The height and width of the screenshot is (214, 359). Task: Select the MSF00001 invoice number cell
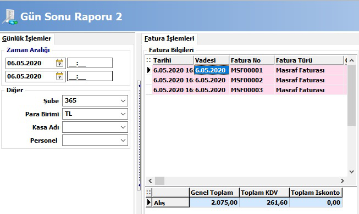point(252,70)
